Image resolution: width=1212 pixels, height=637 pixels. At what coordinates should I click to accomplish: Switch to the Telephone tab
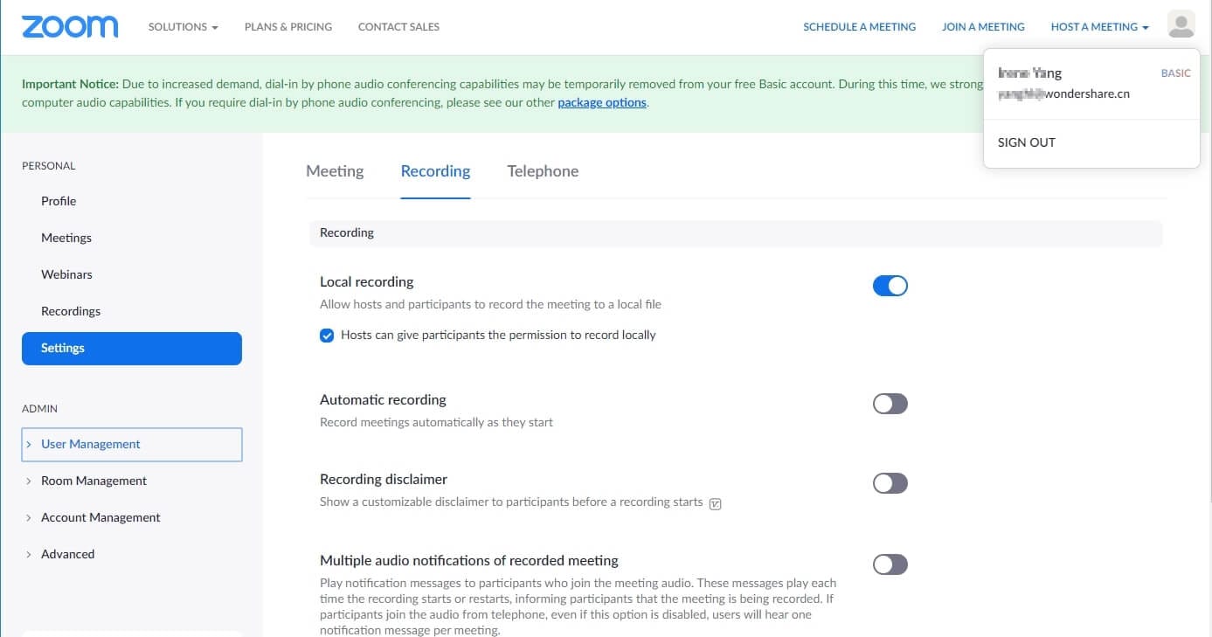click(x=543, y=171)
